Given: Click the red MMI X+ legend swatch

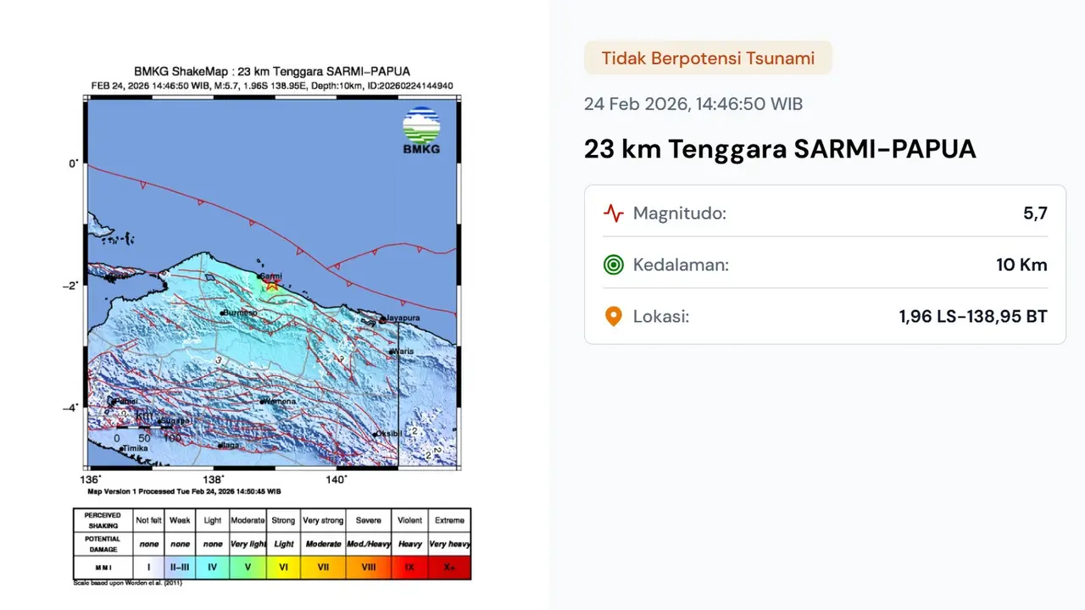Looking at the screenshot, I should [449, 567].
